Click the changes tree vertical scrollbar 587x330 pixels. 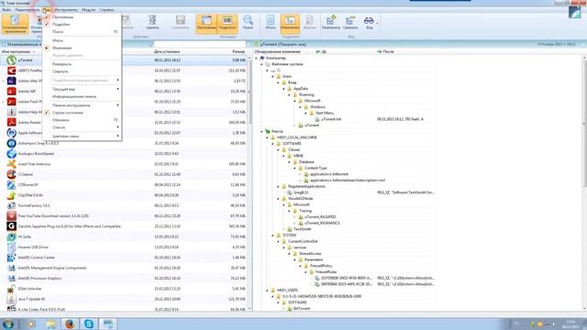(584, 183)
